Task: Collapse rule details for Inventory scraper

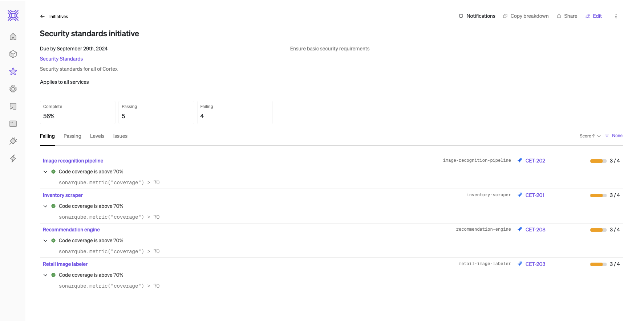Action: coord(45,206)
